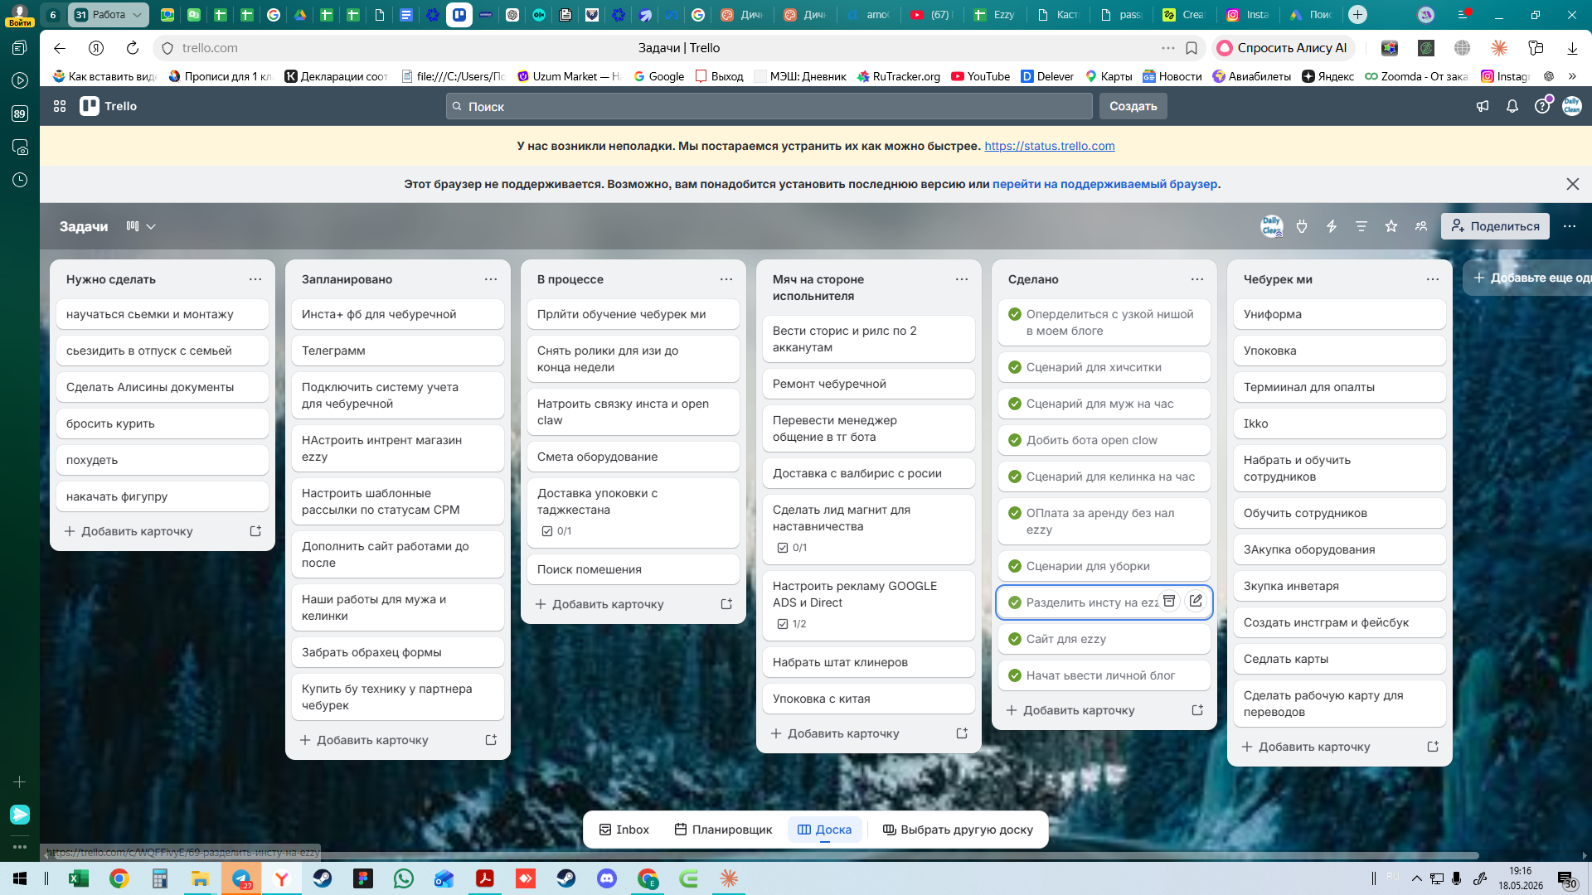Open Нужно сделать list actions menu

255,279
